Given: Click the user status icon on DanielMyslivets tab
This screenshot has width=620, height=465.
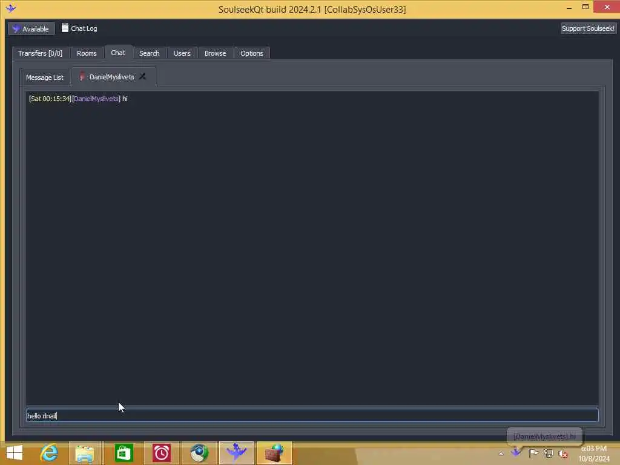Looking at the screenshot, I should pos(82,77).
